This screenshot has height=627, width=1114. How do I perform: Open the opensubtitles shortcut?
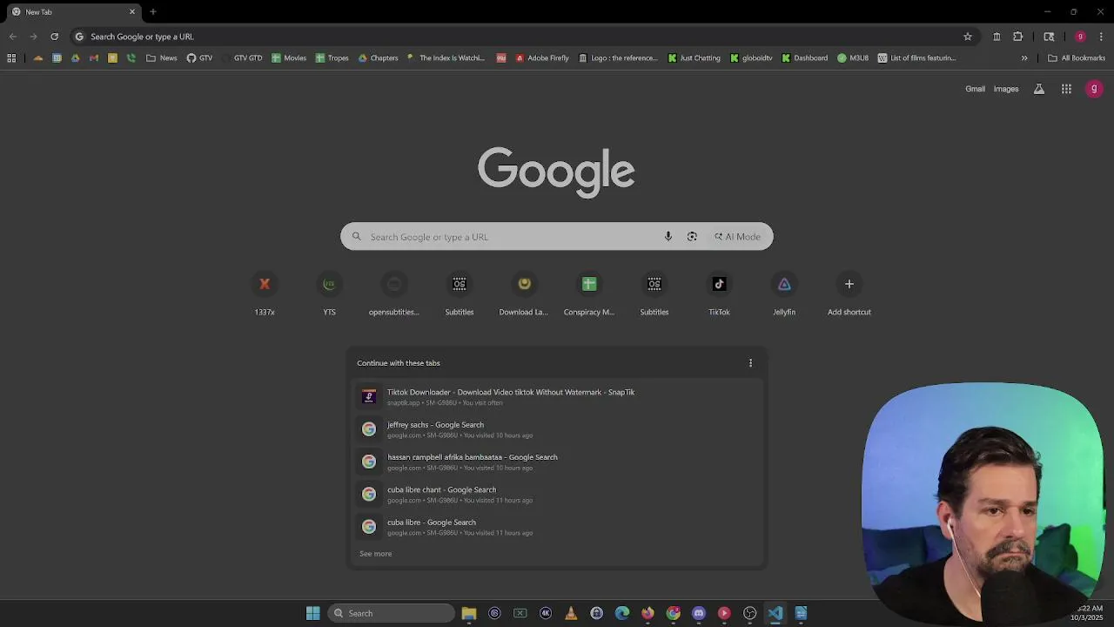tap(394, 294)
